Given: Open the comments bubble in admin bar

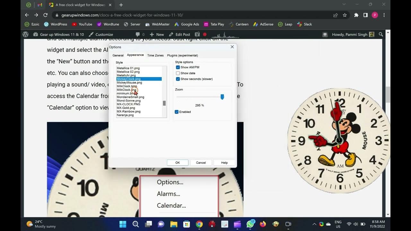Looking at the screenshot, I should tap(140, 34).
